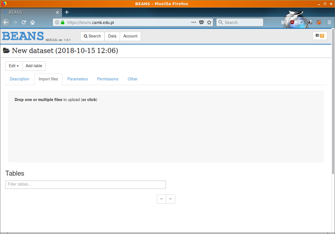Toggle the Firefox sidebar icon

(301, 22)
